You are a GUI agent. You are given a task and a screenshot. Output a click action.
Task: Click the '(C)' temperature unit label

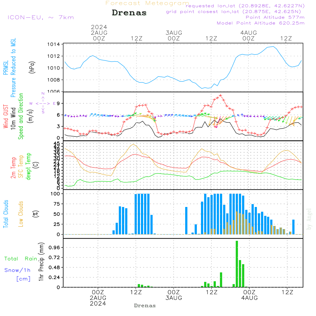36,165
